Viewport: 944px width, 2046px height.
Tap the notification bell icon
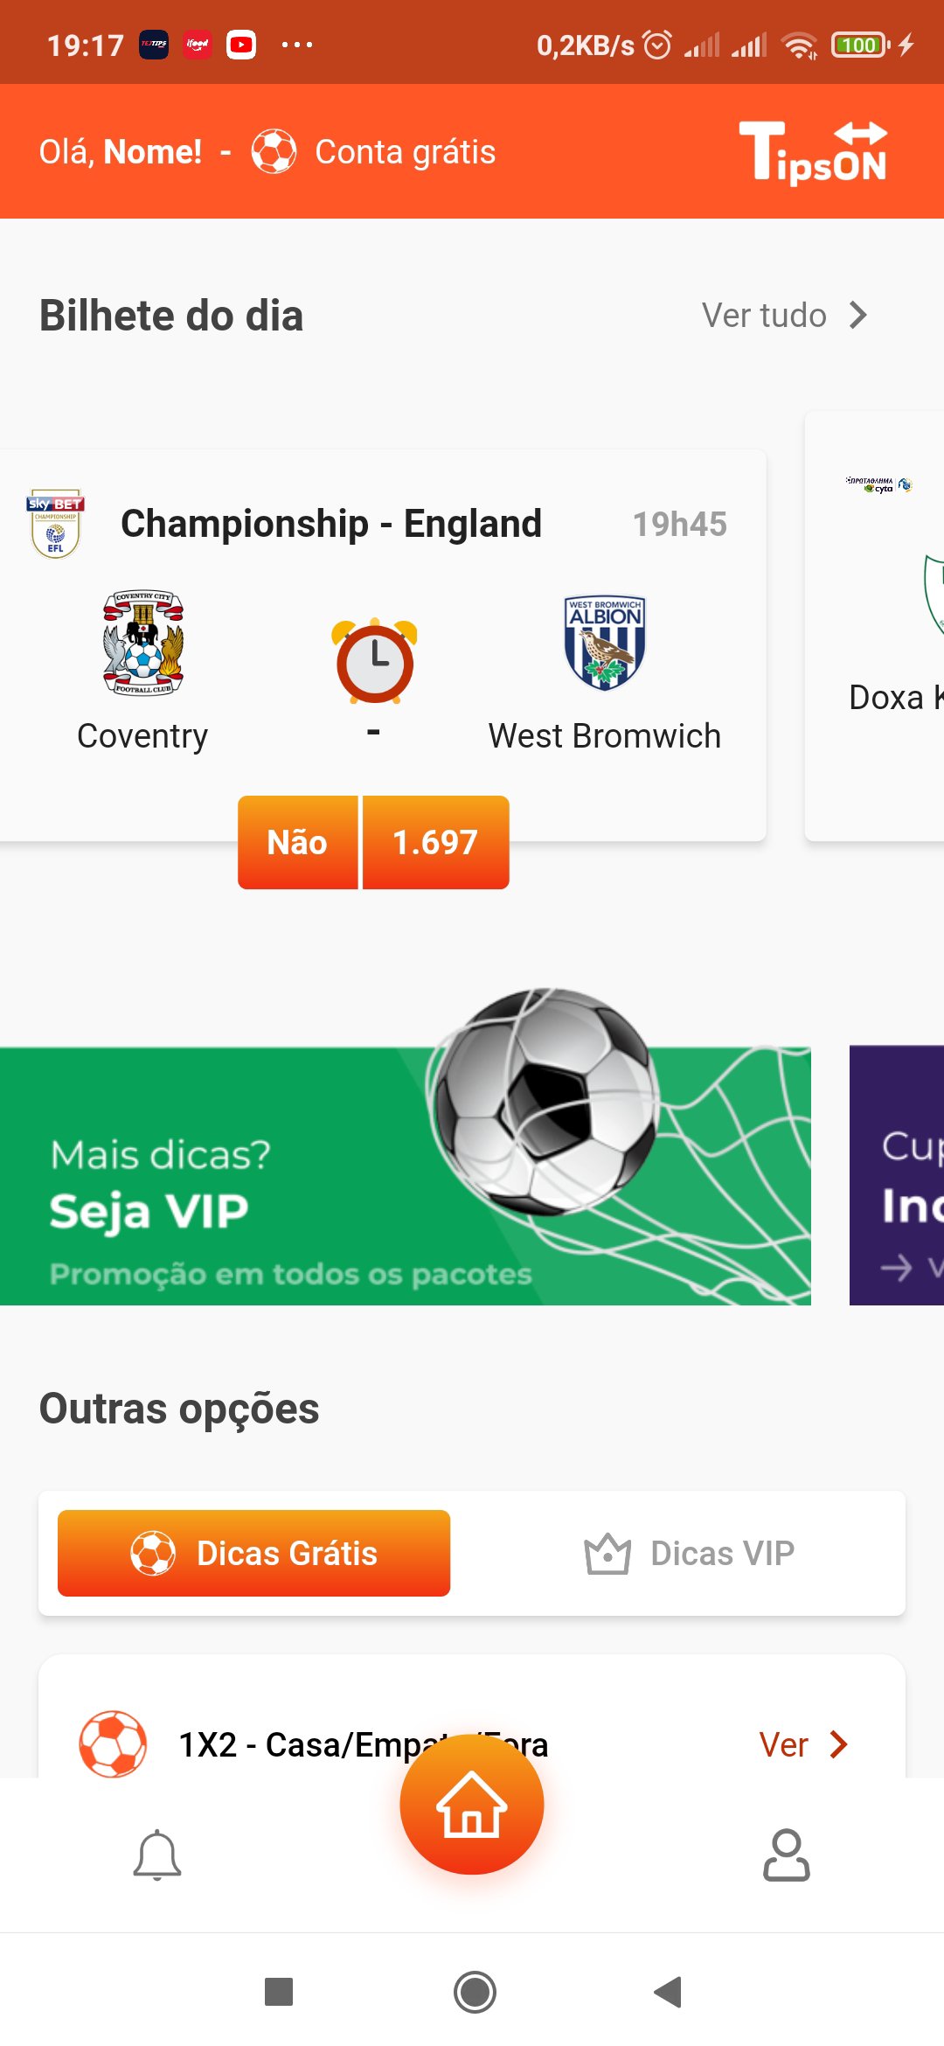pyautogui.click(x=157, y=1855)
